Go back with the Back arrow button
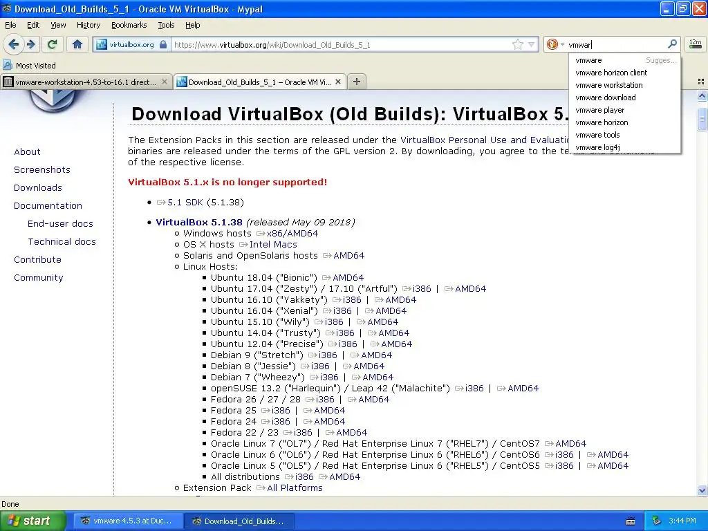The height and width of the screenshot is (531, 708). [14, 44]
